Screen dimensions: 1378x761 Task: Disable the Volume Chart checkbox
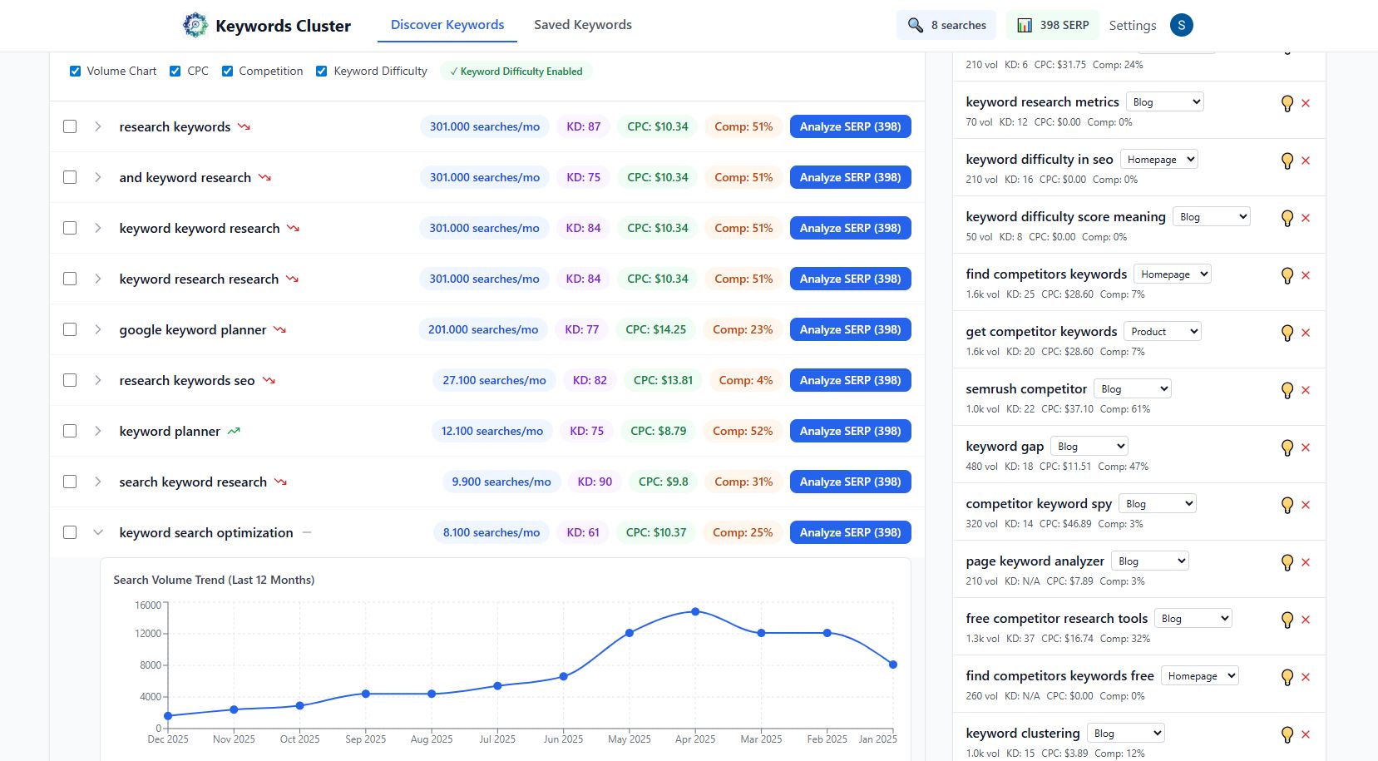point(75,71)
